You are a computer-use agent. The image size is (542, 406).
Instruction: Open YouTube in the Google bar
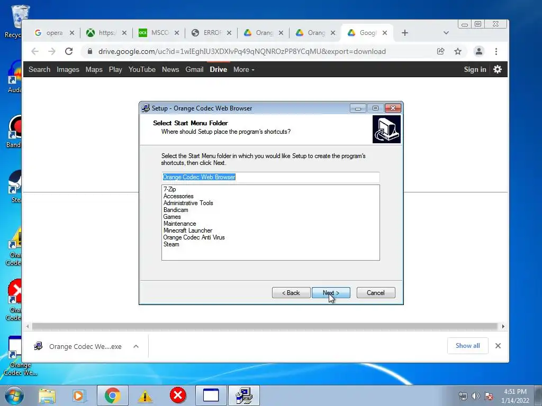point(142,69)
